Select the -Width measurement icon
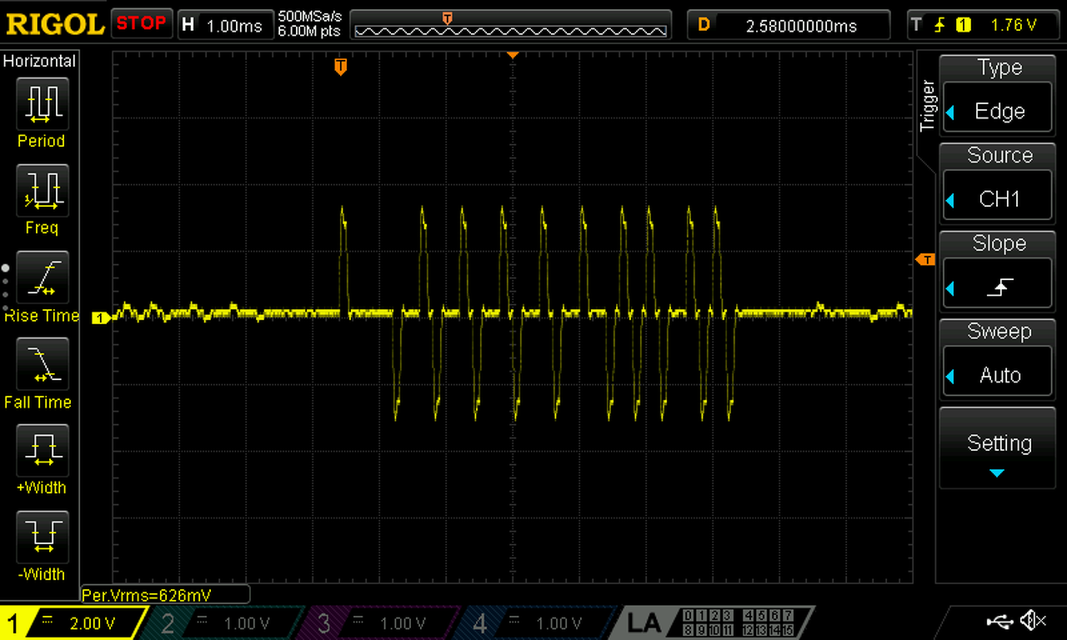1067x640 pixels. point(42,537)
